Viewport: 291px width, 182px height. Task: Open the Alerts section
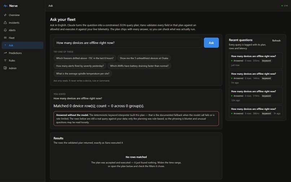coord(22,30)
